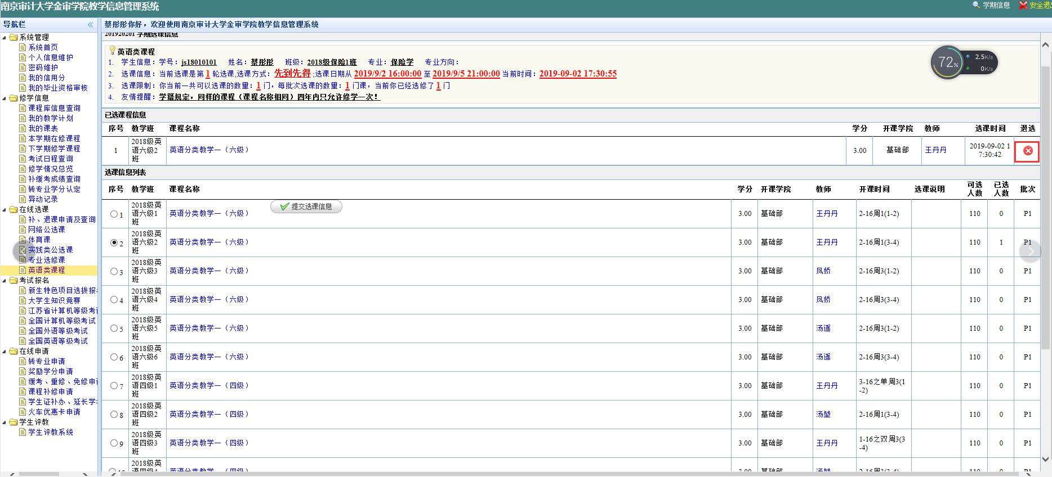
Task: Select radio button for course row 7
Action: tap(114, 386)
